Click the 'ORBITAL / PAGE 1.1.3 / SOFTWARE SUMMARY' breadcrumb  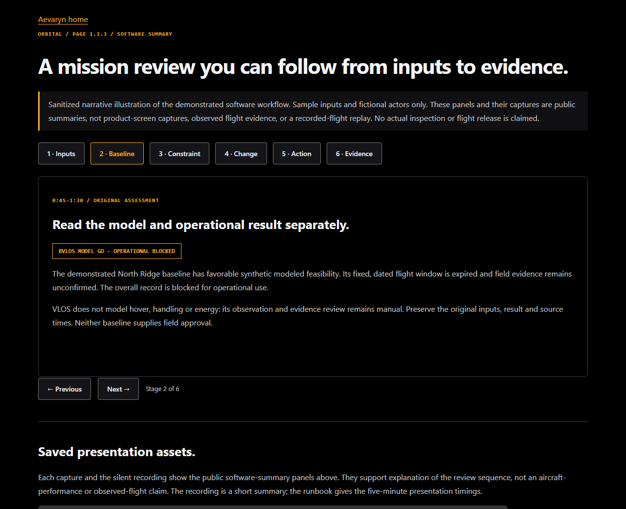tap(105, 34)
